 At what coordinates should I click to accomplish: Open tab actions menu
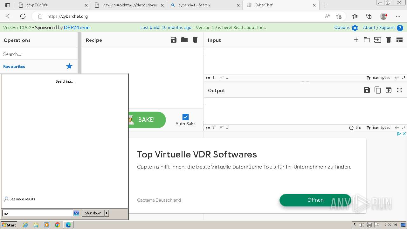pyautogui.click(x=8, y=5)
